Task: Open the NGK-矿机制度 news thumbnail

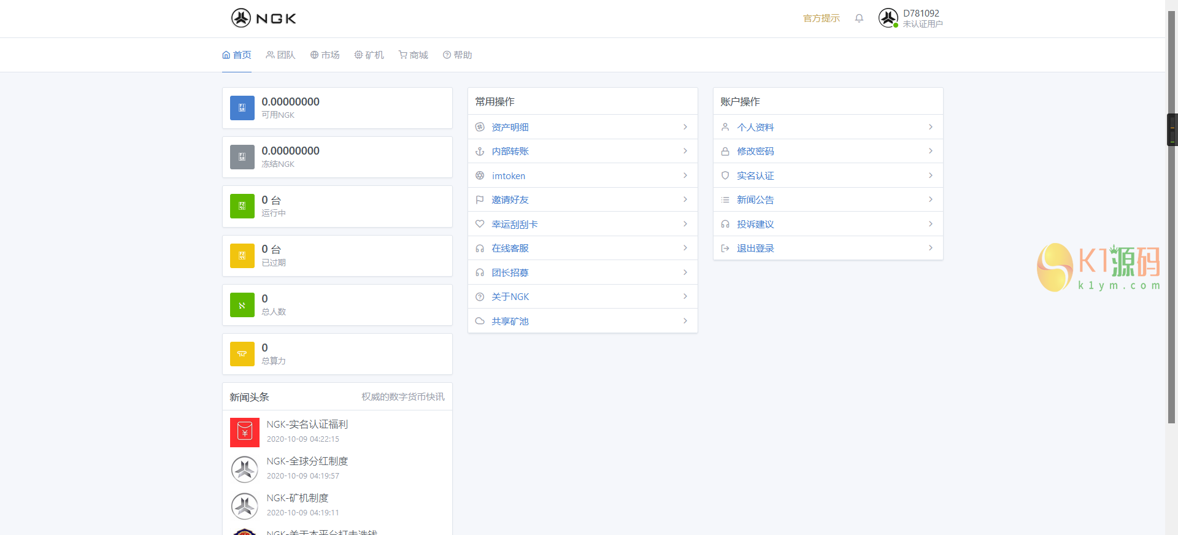Action: click(x=245, y=506)
